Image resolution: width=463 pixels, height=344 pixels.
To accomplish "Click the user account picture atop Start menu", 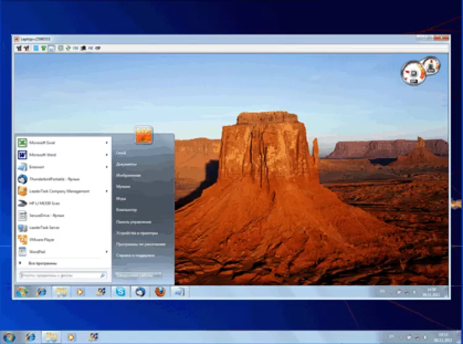I will (x=143, y=135).
